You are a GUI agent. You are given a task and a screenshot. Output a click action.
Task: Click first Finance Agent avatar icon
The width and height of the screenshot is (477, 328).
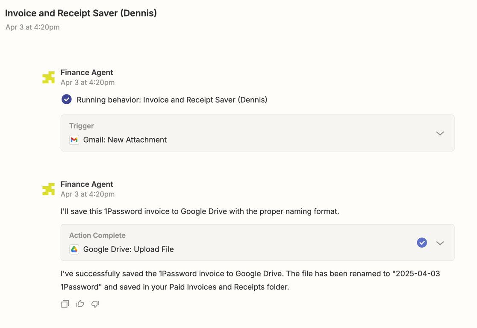pos(49,77)
